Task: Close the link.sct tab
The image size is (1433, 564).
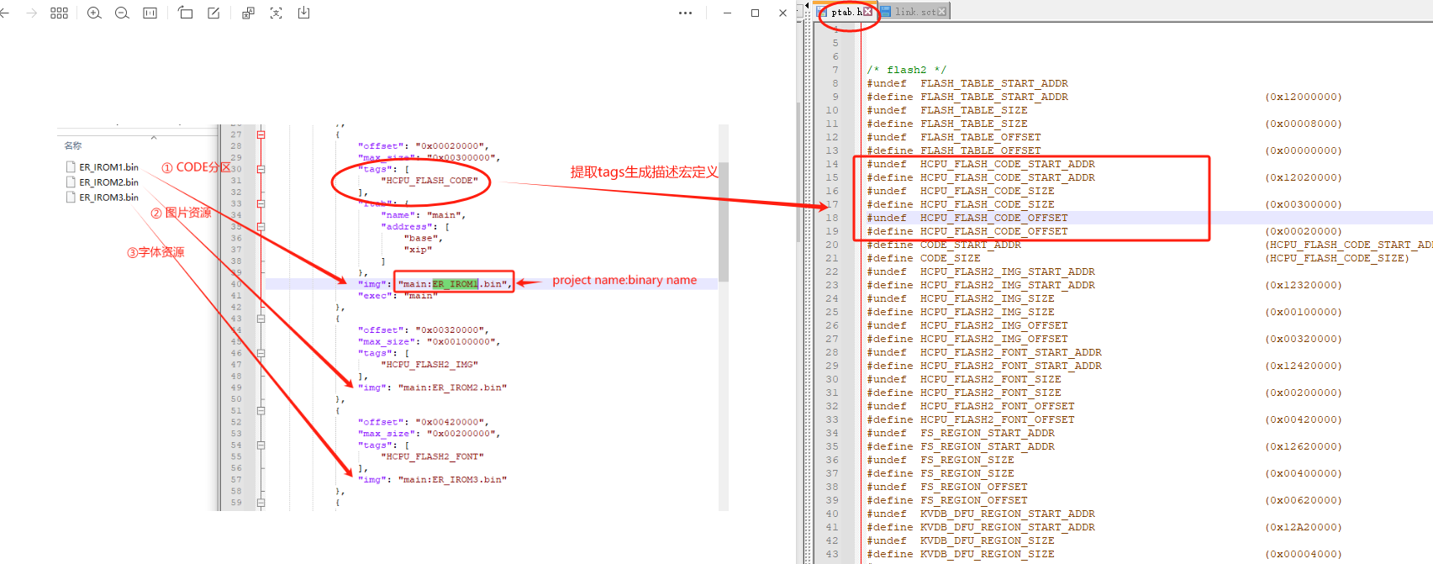Action: point(942,12)
